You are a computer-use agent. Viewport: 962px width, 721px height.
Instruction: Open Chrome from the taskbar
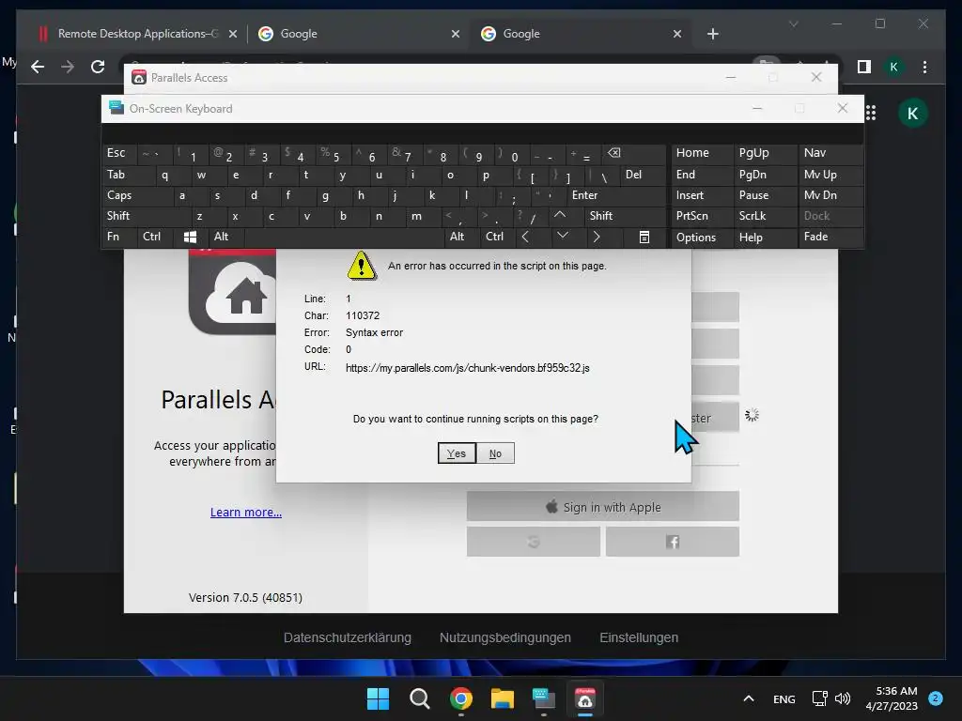pyautogui.click(x=460, y=698)
